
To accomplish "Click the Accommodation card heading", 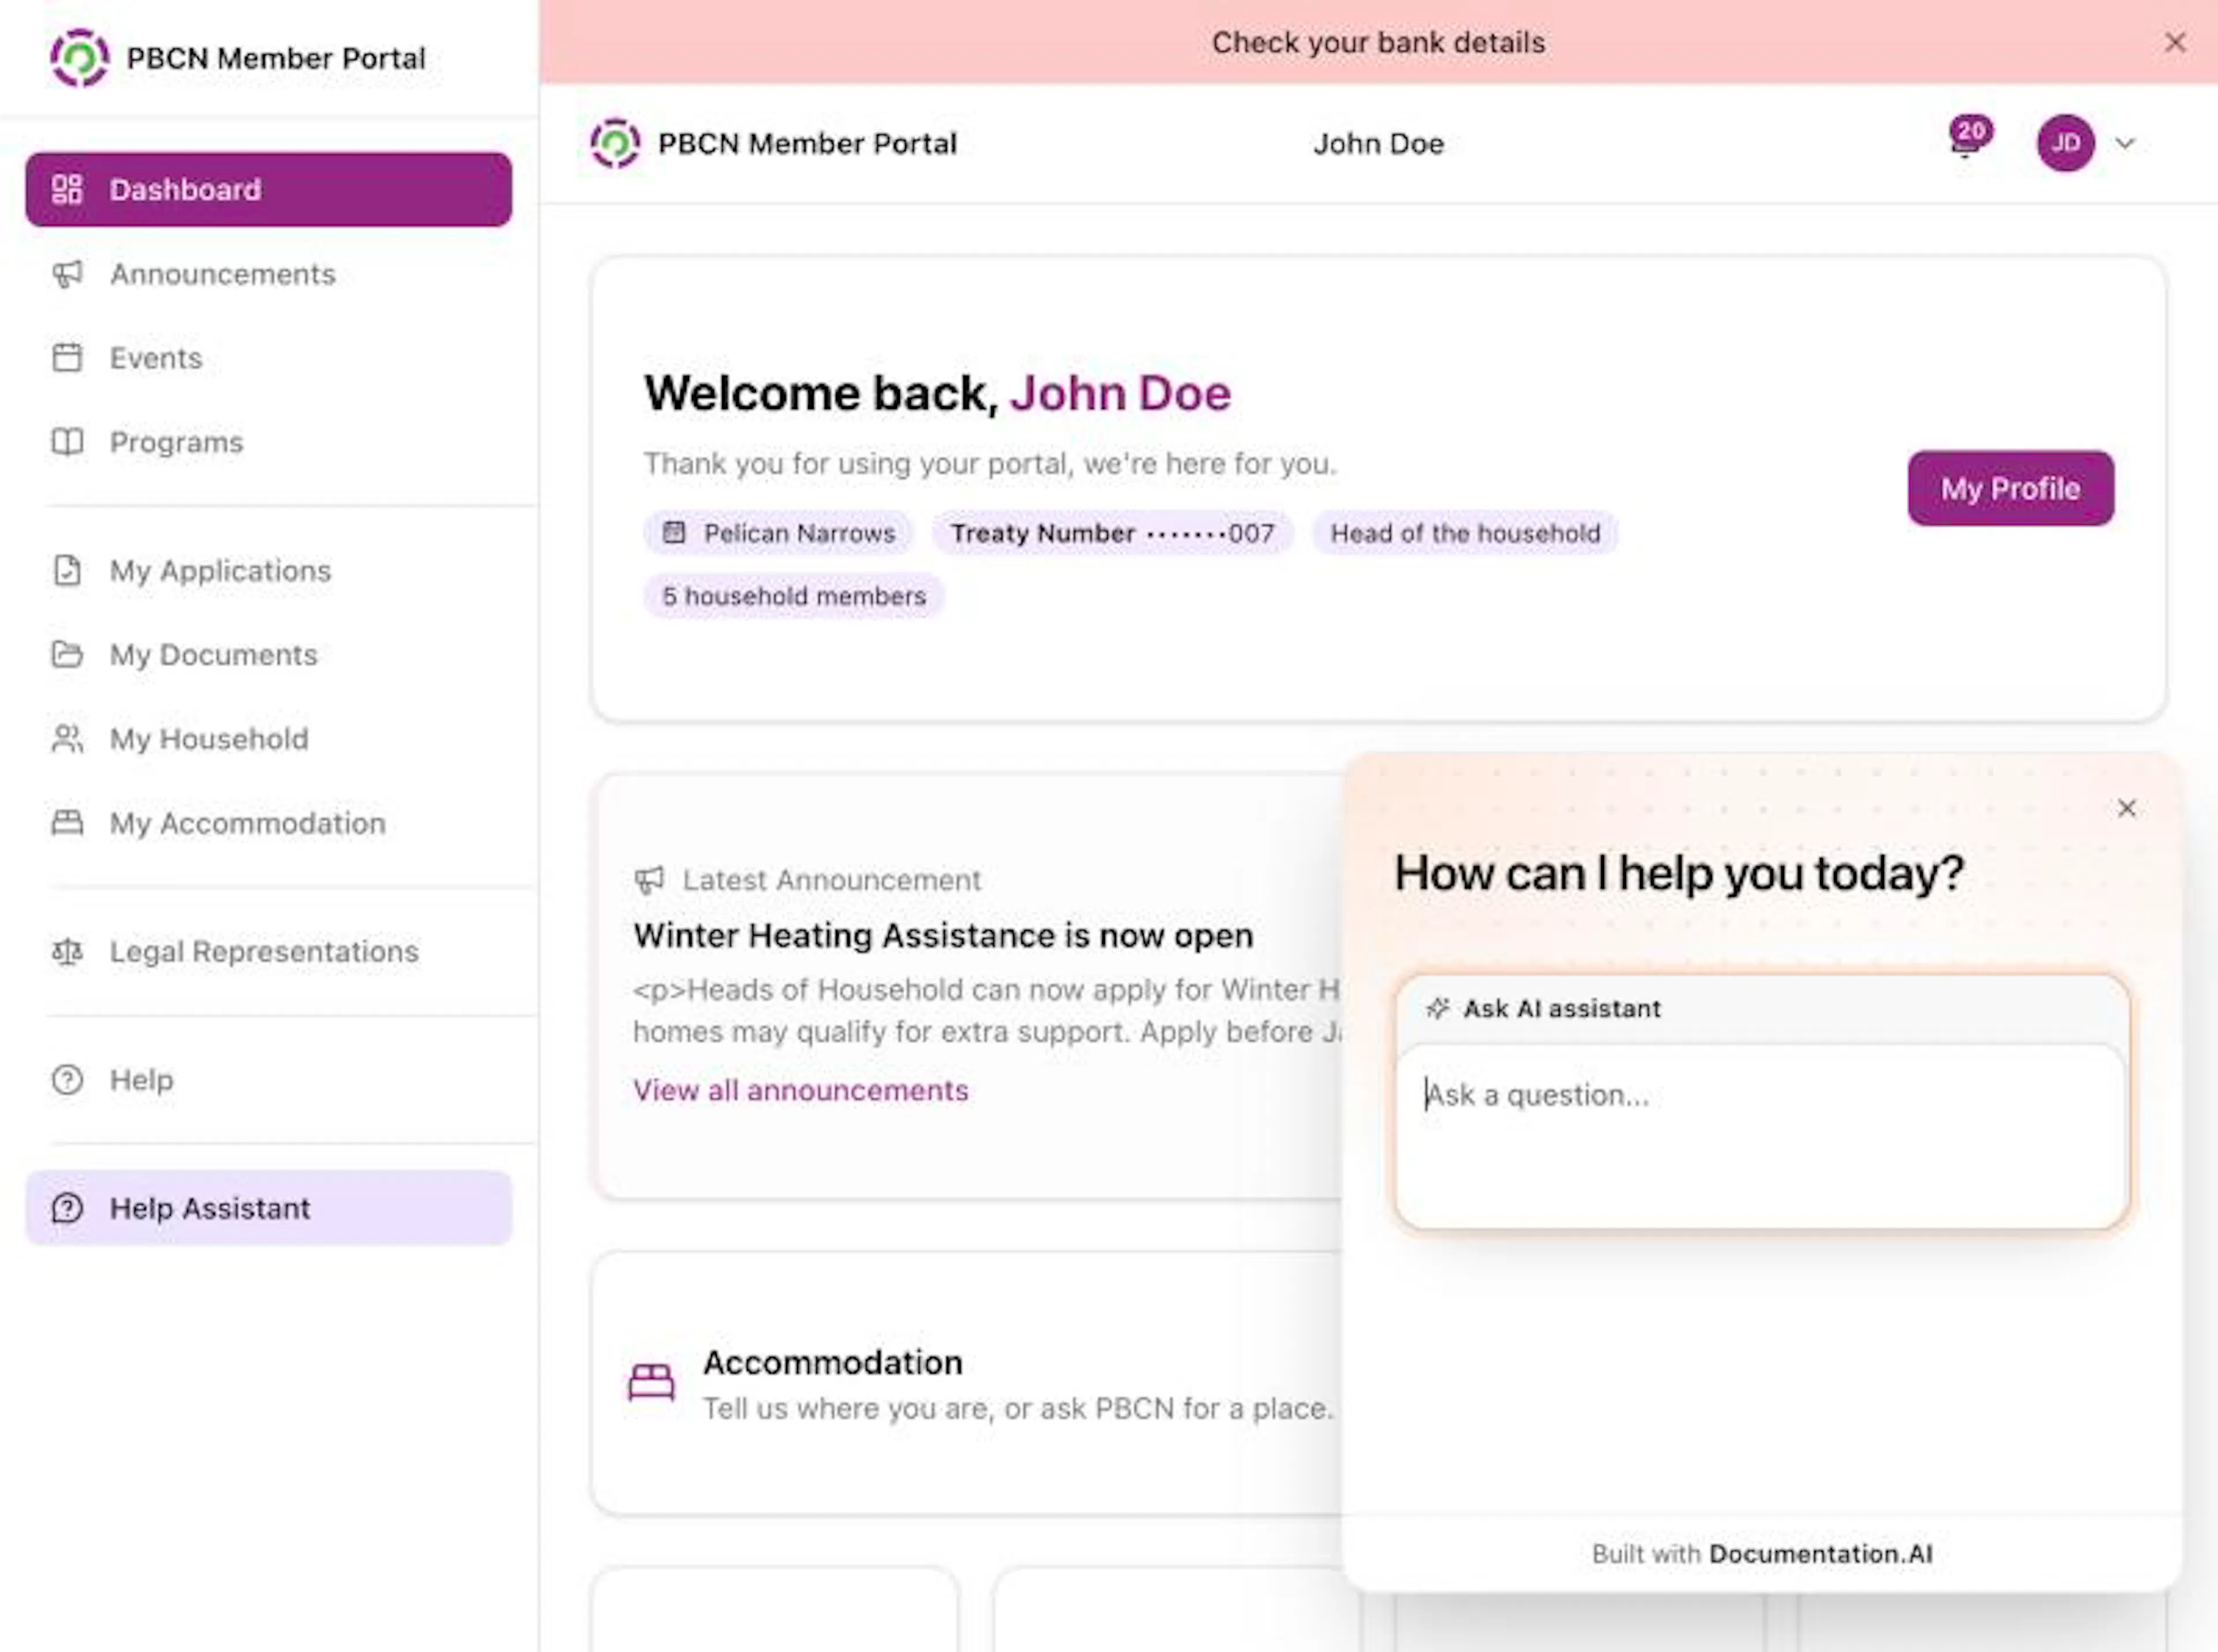I will (x=832, y=1362).
